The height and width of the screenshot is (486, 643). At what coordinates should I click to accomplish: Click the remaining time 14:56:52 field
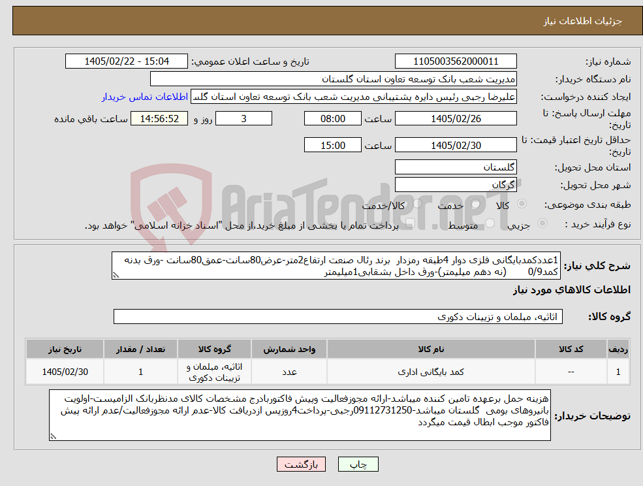[x=159, y=119]
